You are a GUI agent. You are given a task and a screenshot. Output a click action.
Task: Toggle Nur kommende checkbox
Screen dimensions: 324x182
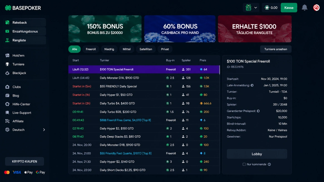point(244,164)
